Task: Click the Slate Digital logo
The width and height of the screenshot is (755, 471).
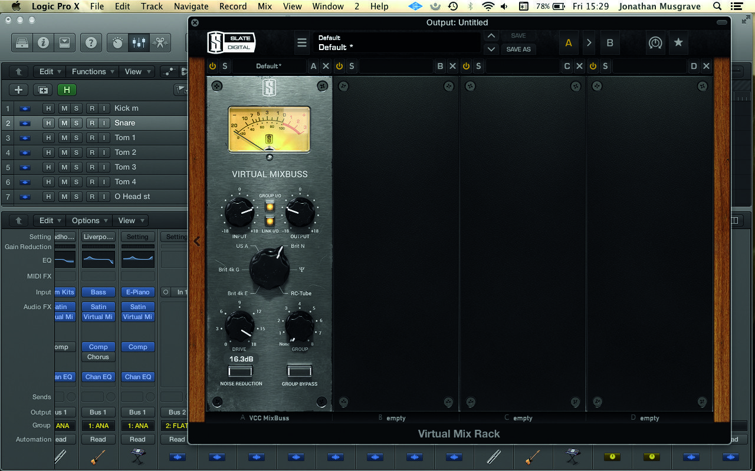Action: pos(231,42)
